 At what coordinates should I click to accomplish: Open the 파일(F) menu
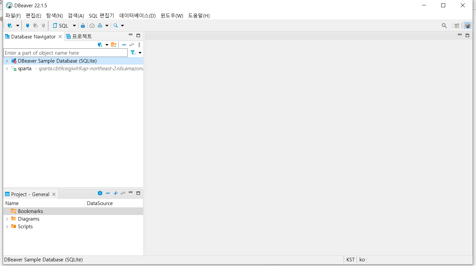(x=13, y=16)
